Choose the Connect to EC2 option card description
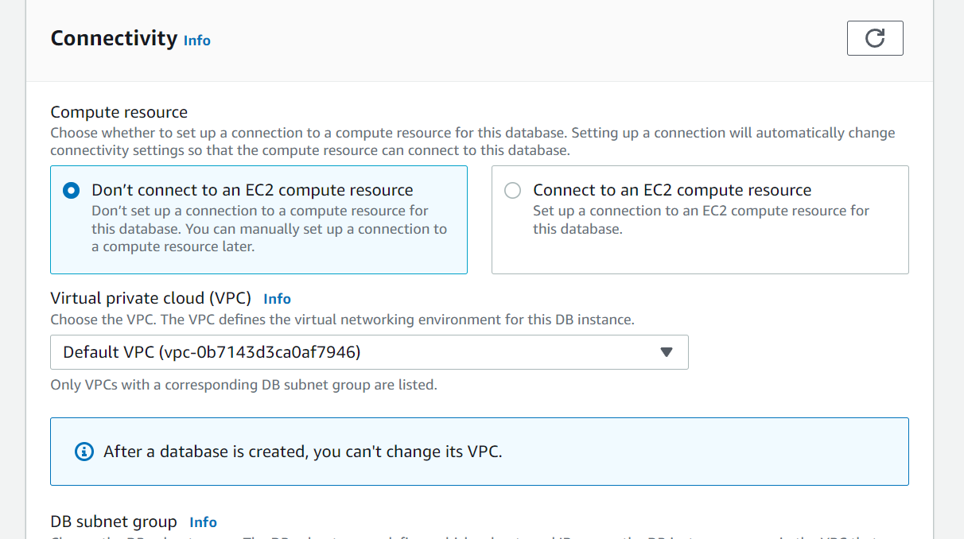The image size is (964, 539). click(701, 220)
